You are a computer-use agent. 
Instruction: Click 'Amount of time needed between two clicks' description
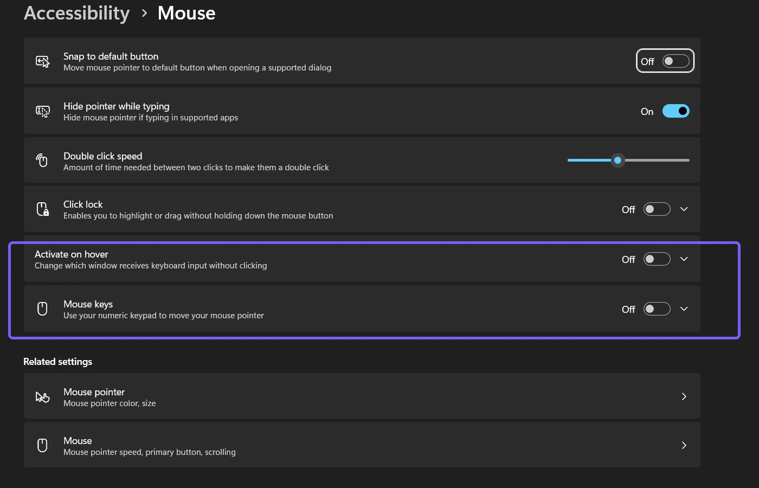(196, 168)
